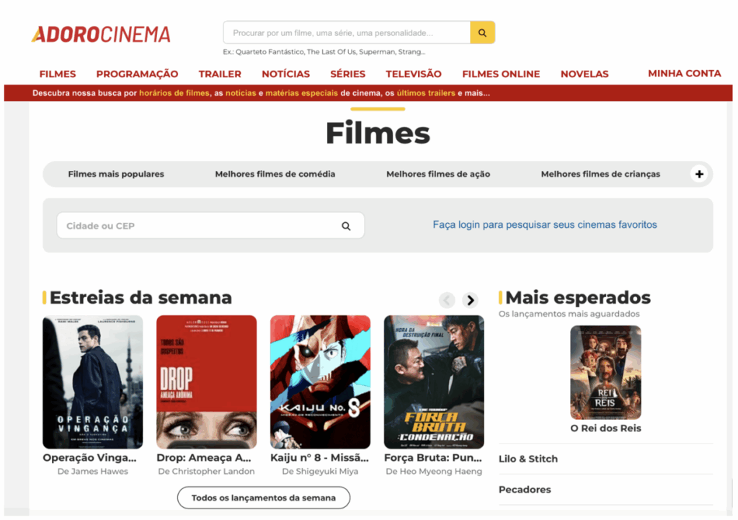The image size is (738, 520).
Task: Open the Operação Vingança poster
Action: (93, 382)
